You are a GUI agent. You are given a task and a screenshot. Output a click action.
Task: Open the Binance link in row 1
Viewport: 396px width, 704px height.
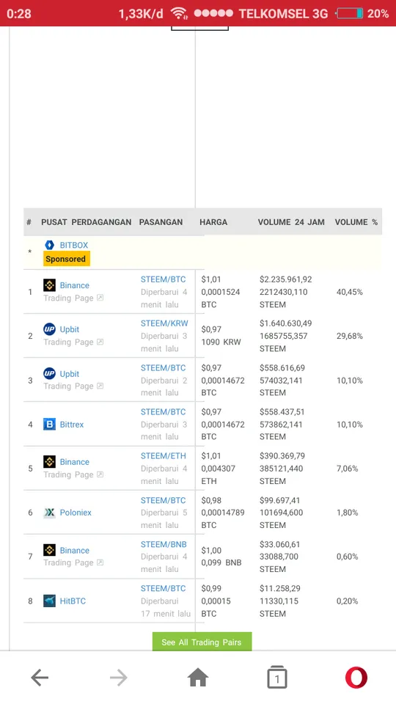(75, 285)
